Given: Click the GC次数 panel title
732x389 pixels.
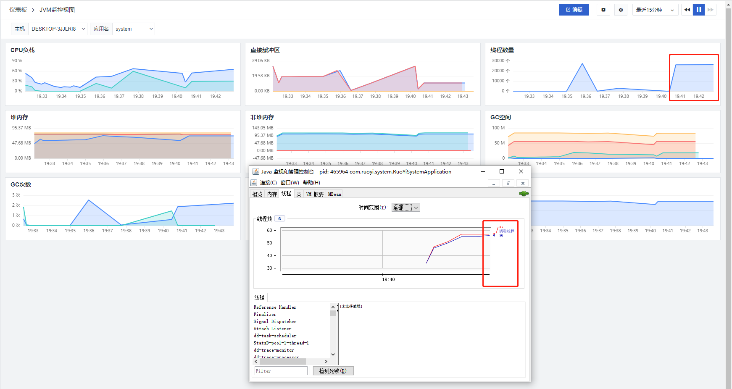Looking at the screenshot, I should click(x=21, y=184).
